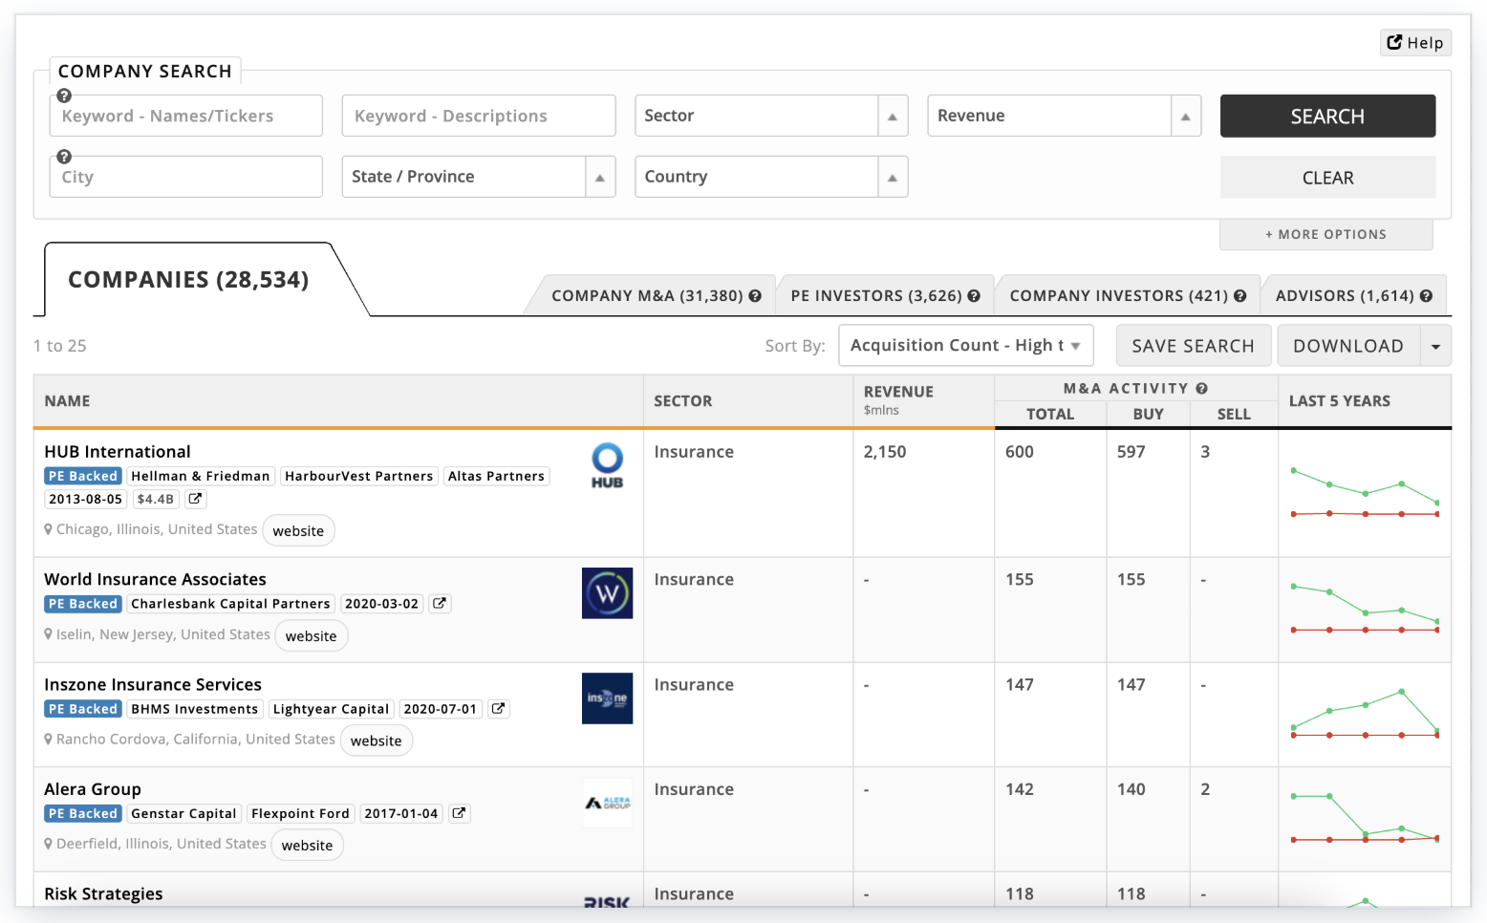Click the help icon above Keyword Names/Tickers field
Viewport: 1487px width, 923px height.
pos(64,96)
